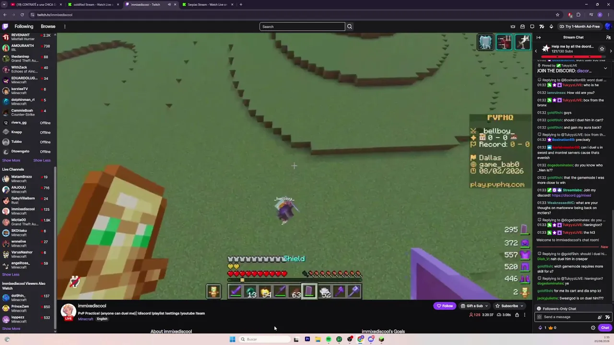The image size is (614, 345).
Task: Open Spotify from the taskbar
Action: (x=329, y=339)
